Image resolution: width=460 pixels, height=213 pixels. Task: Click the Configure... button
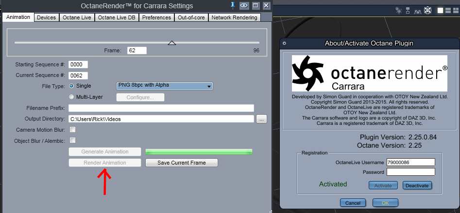tap(140, 97)
